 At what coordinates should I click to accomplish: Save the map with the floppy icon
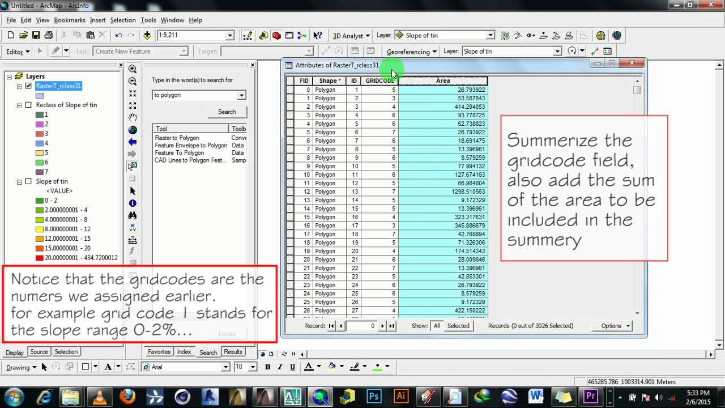(36, 35)
